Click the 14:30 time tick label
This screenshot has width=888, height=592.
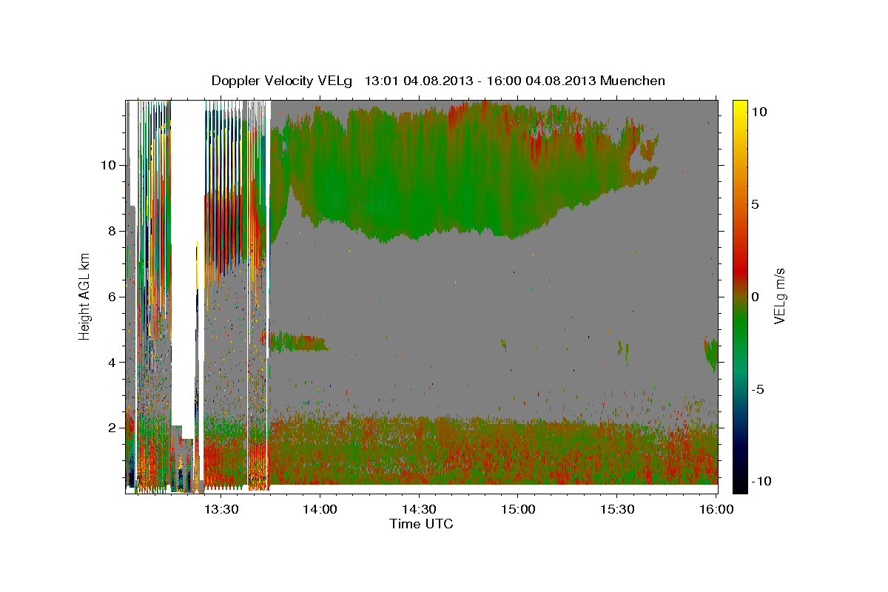click(x=419, y=510)
